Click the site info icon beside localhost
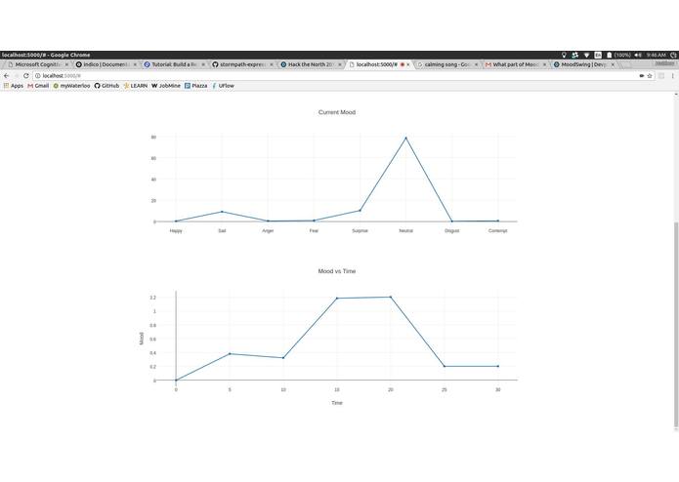Image resolution: width=679 pixels, height=482 pixels. click(38, 76)
